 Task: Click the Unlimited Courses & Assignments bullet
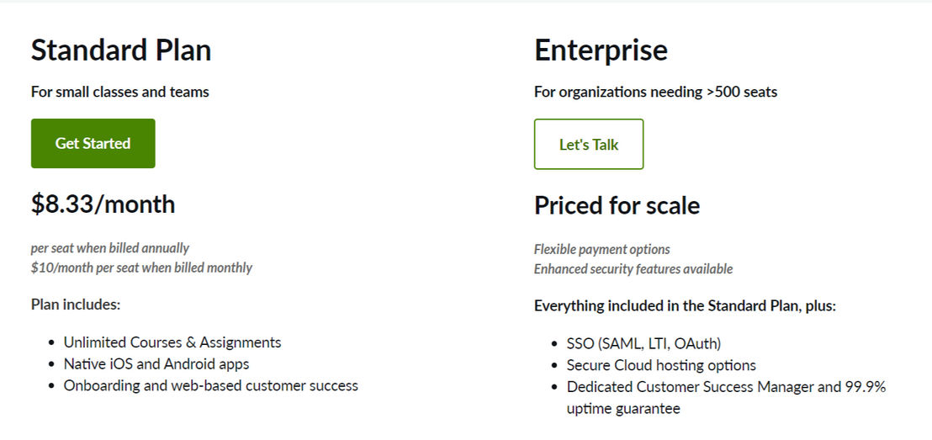pyautogui.click(x=172, y=342)
